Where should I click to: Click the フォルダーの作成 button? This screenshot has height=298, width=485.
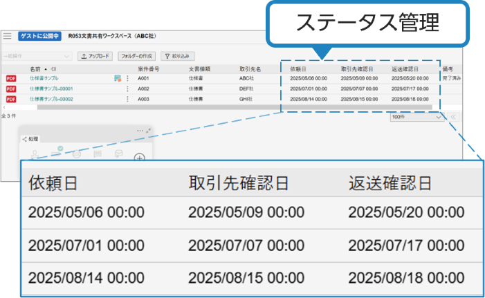[x=136, y=56]
